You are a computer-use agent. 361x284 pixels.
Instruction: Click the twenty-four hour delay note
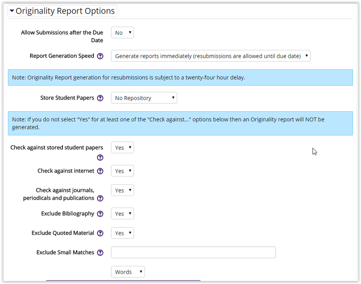click(x=180, y=77)
